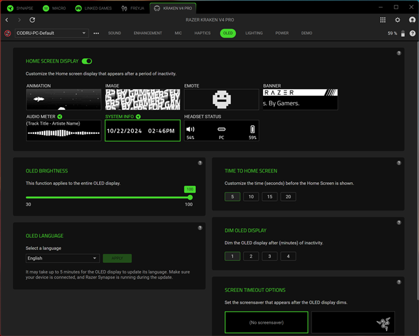Select the System Info date-time option
This screenshot has width=419, height=336.
(142, 131)
